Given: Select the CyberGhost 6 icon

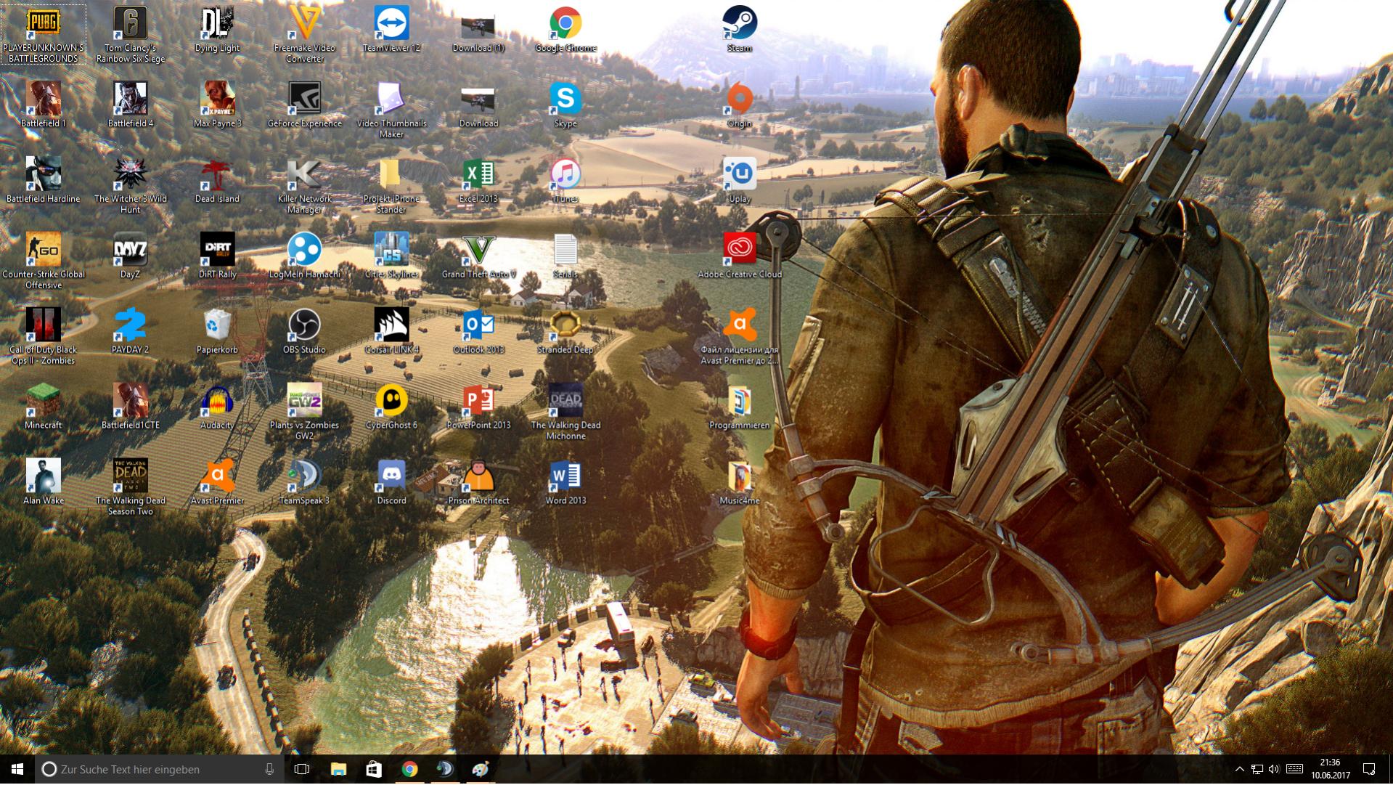Looking at the screenshot, I should tap(391, 407).
